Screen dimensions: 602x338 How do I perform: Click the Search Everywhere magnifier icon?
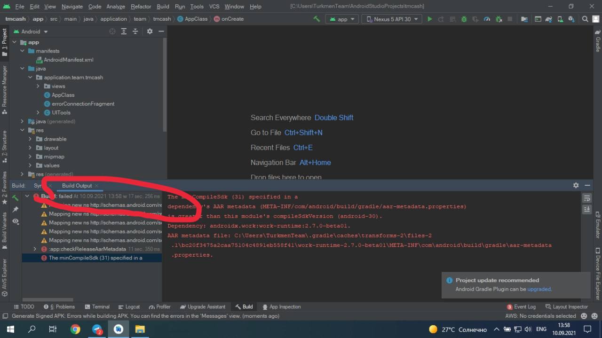pyautogui.click(x=585, y=19)
